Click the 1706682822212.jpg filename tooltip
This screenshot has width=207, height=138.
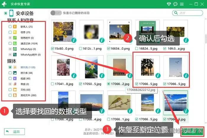142,90
